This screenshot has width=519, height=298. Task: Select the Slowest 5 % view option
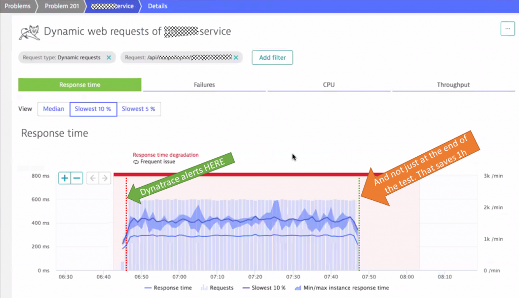click(x=139, y=109)
